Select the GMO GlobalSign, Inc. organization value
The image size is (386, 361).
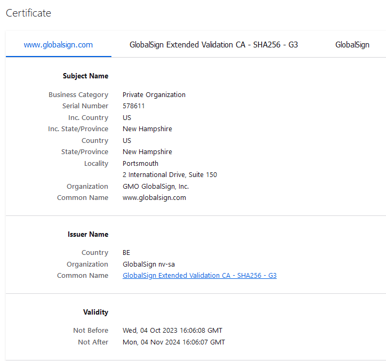pyautogui.click(x=156, y=187)
